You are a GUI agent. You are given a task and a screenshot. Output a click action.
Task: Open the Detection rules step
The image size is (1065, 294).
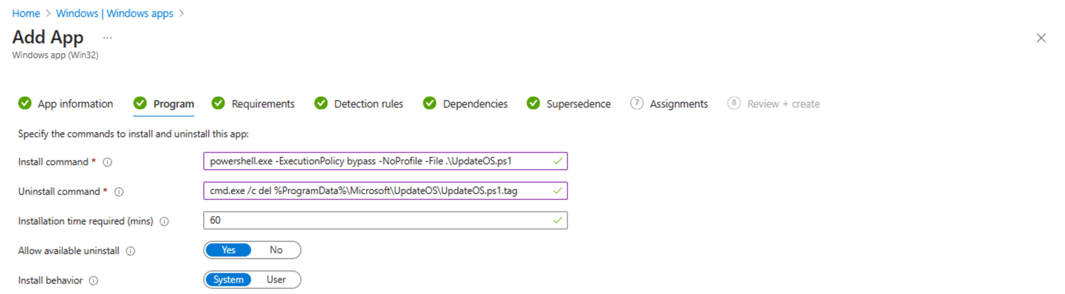[x=368, y=104]
